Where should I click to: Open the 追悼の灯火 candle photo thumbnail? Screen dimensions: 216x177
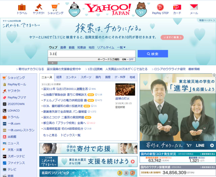tap(125, 89)
